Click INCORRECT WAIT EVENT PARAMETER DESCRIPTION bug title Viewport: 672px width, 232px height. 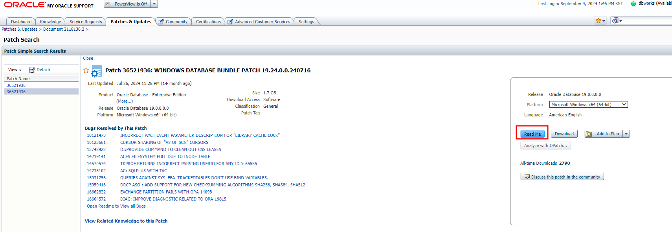[x=200, y=135]
